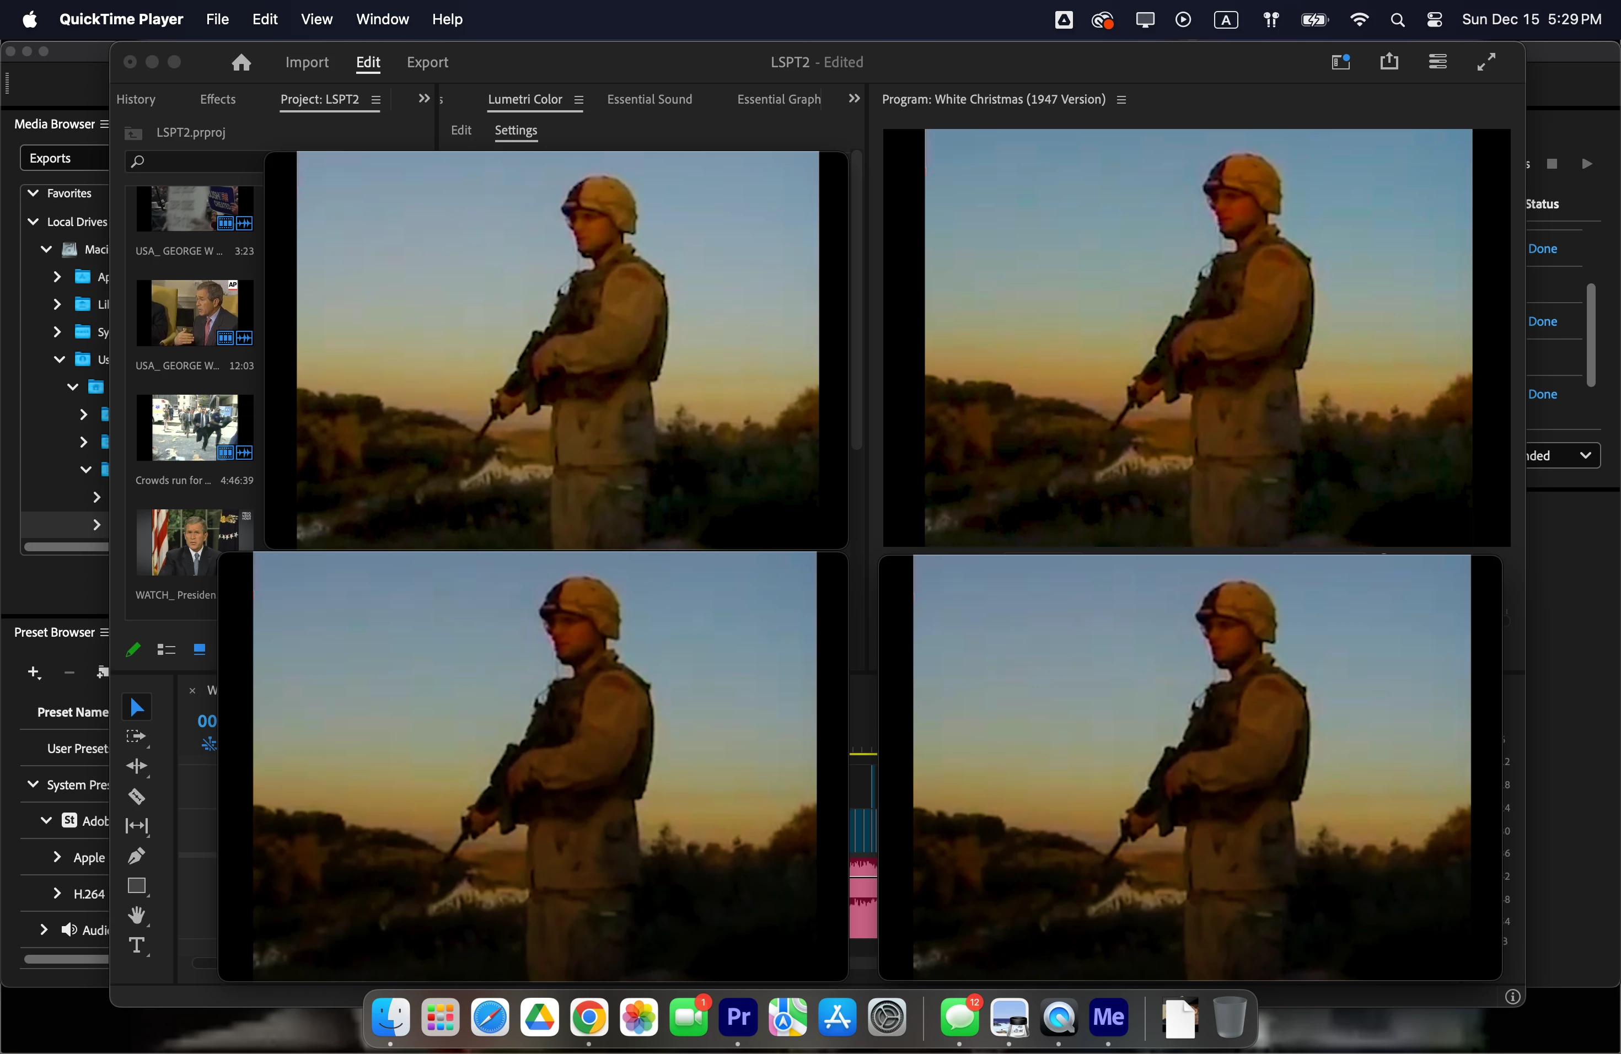The image size is (1621, 1054).
Task: Select Crowds run for clip thumbnail
Action: (x=194, y=428)
